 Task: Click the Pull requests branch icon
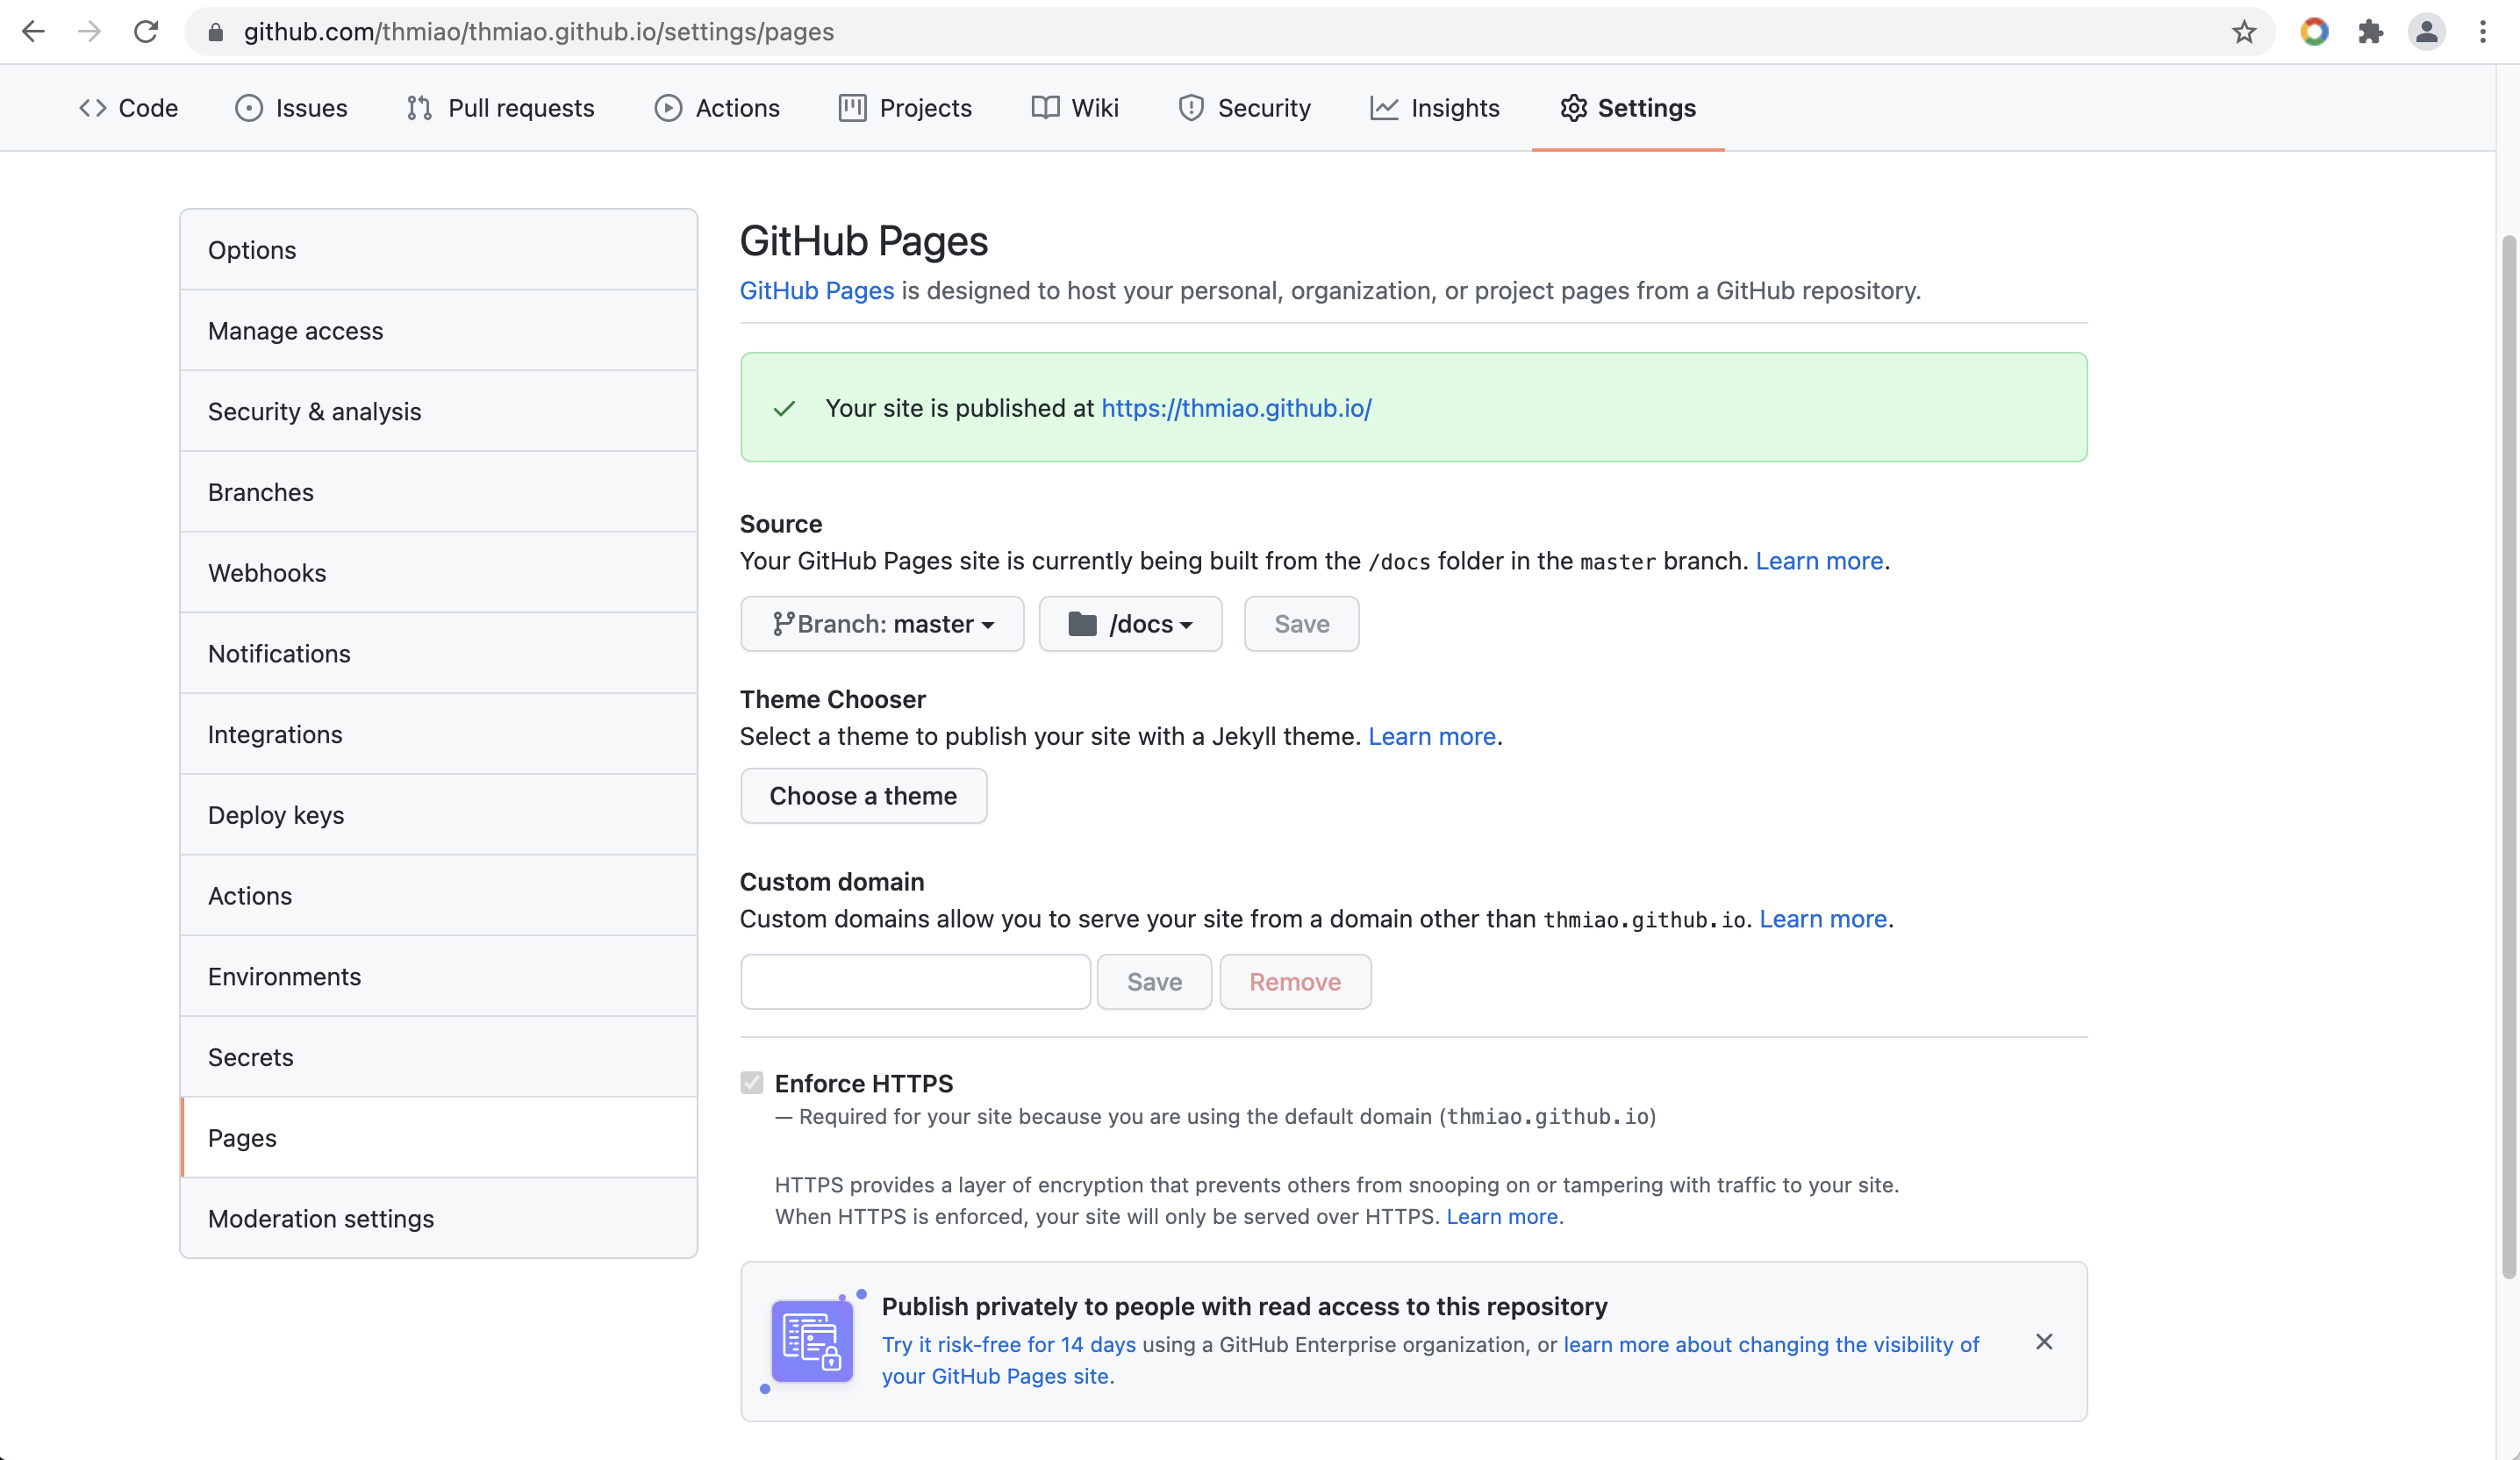pyautogui.click(x=419, y=108)
